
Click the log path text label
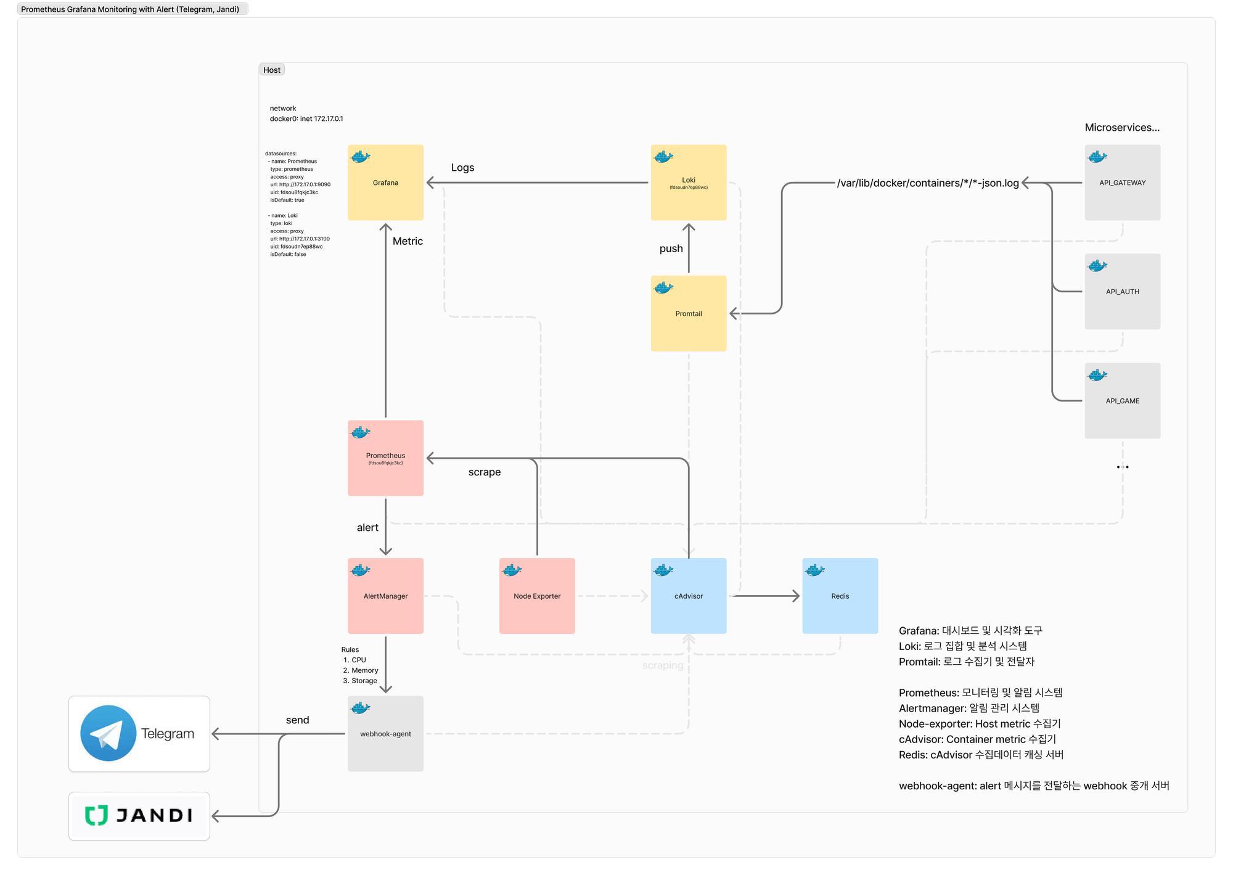927,183
